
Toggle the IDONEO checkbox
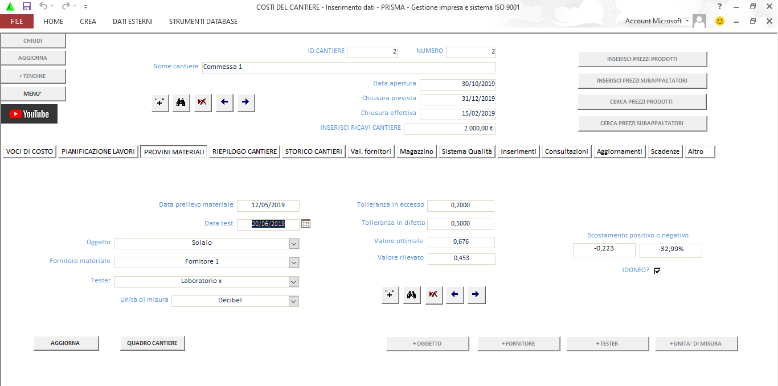[x=657, y=270]
